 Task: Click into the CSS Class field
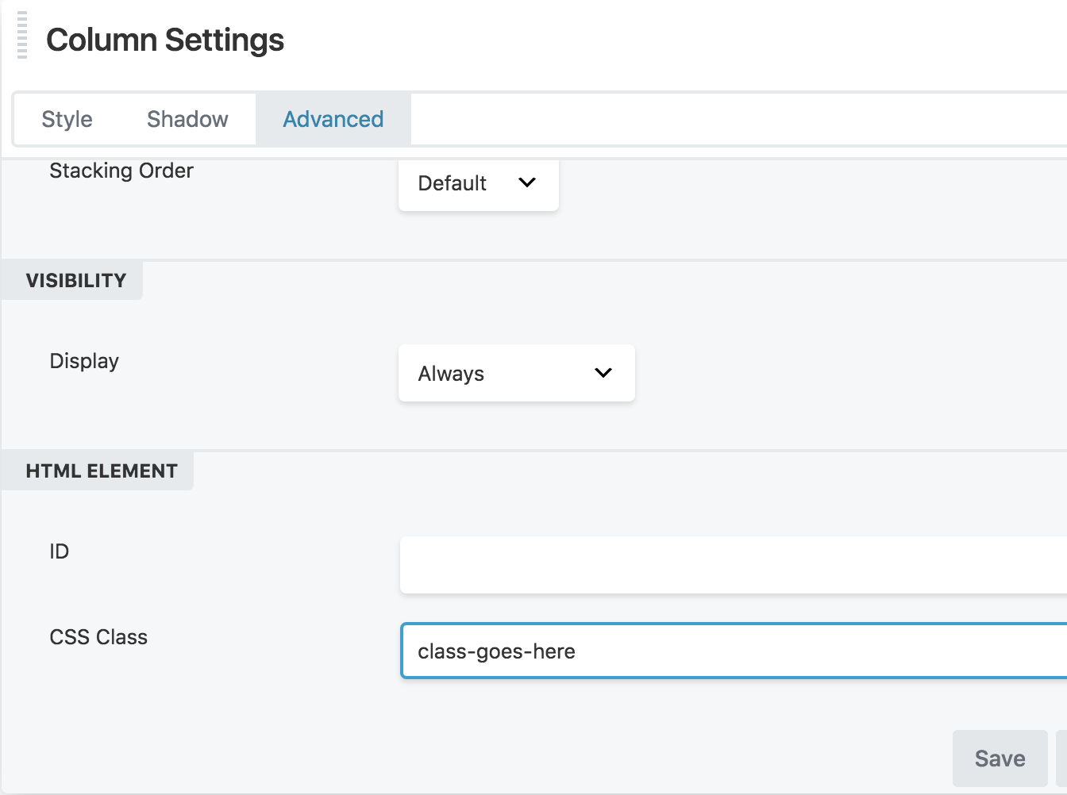(734, 651)
